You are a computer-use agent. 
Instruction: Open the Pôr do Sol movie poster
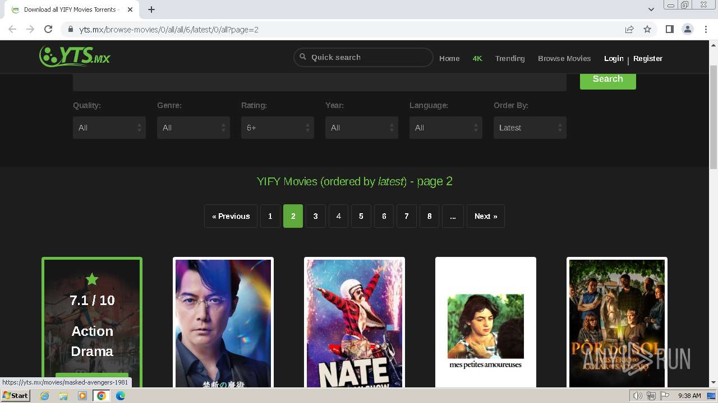pyautogui.click(x=617, y=323)
